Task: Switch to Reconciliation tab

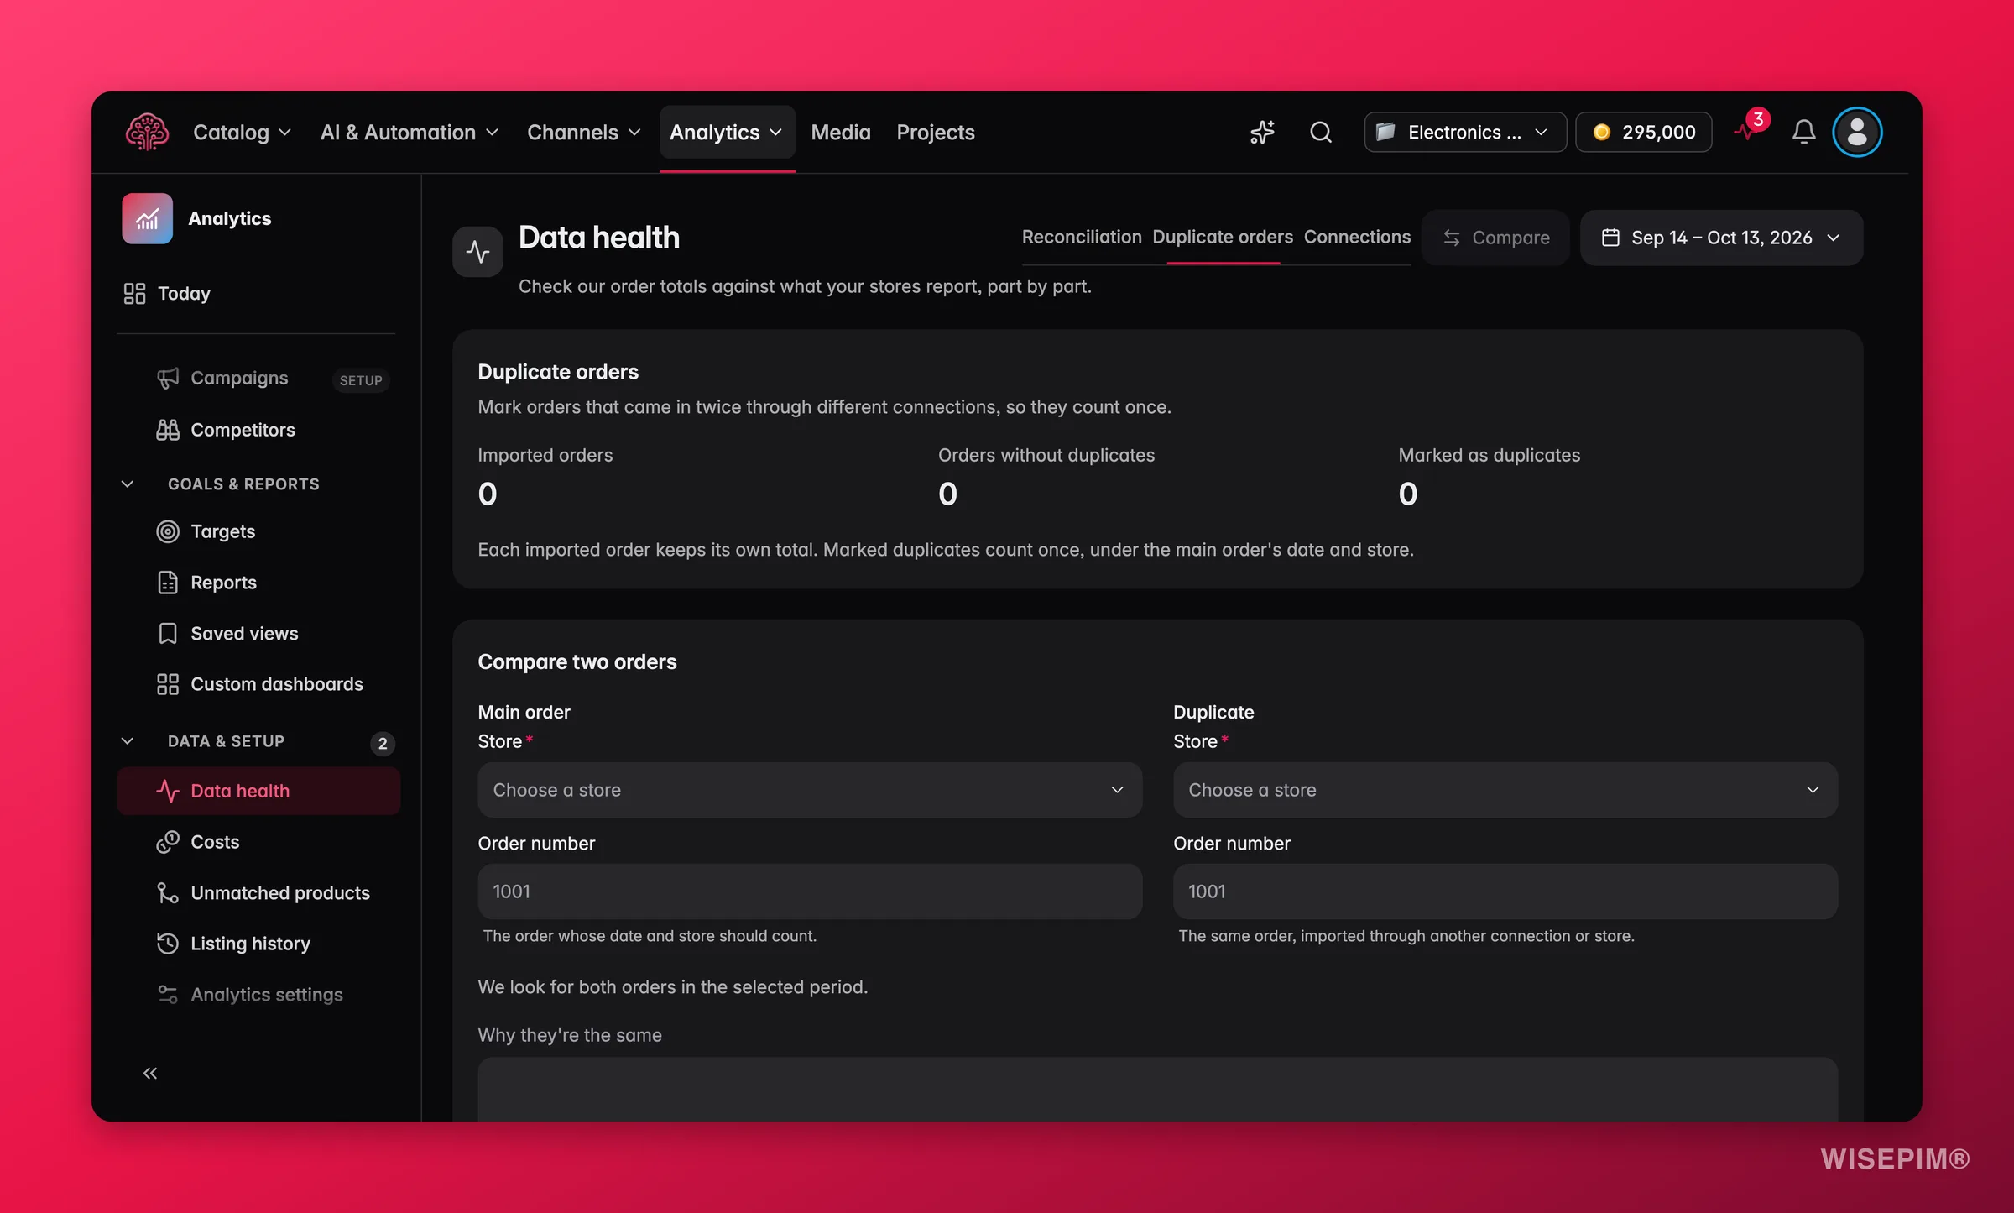Action: [x=1081, y=238]
